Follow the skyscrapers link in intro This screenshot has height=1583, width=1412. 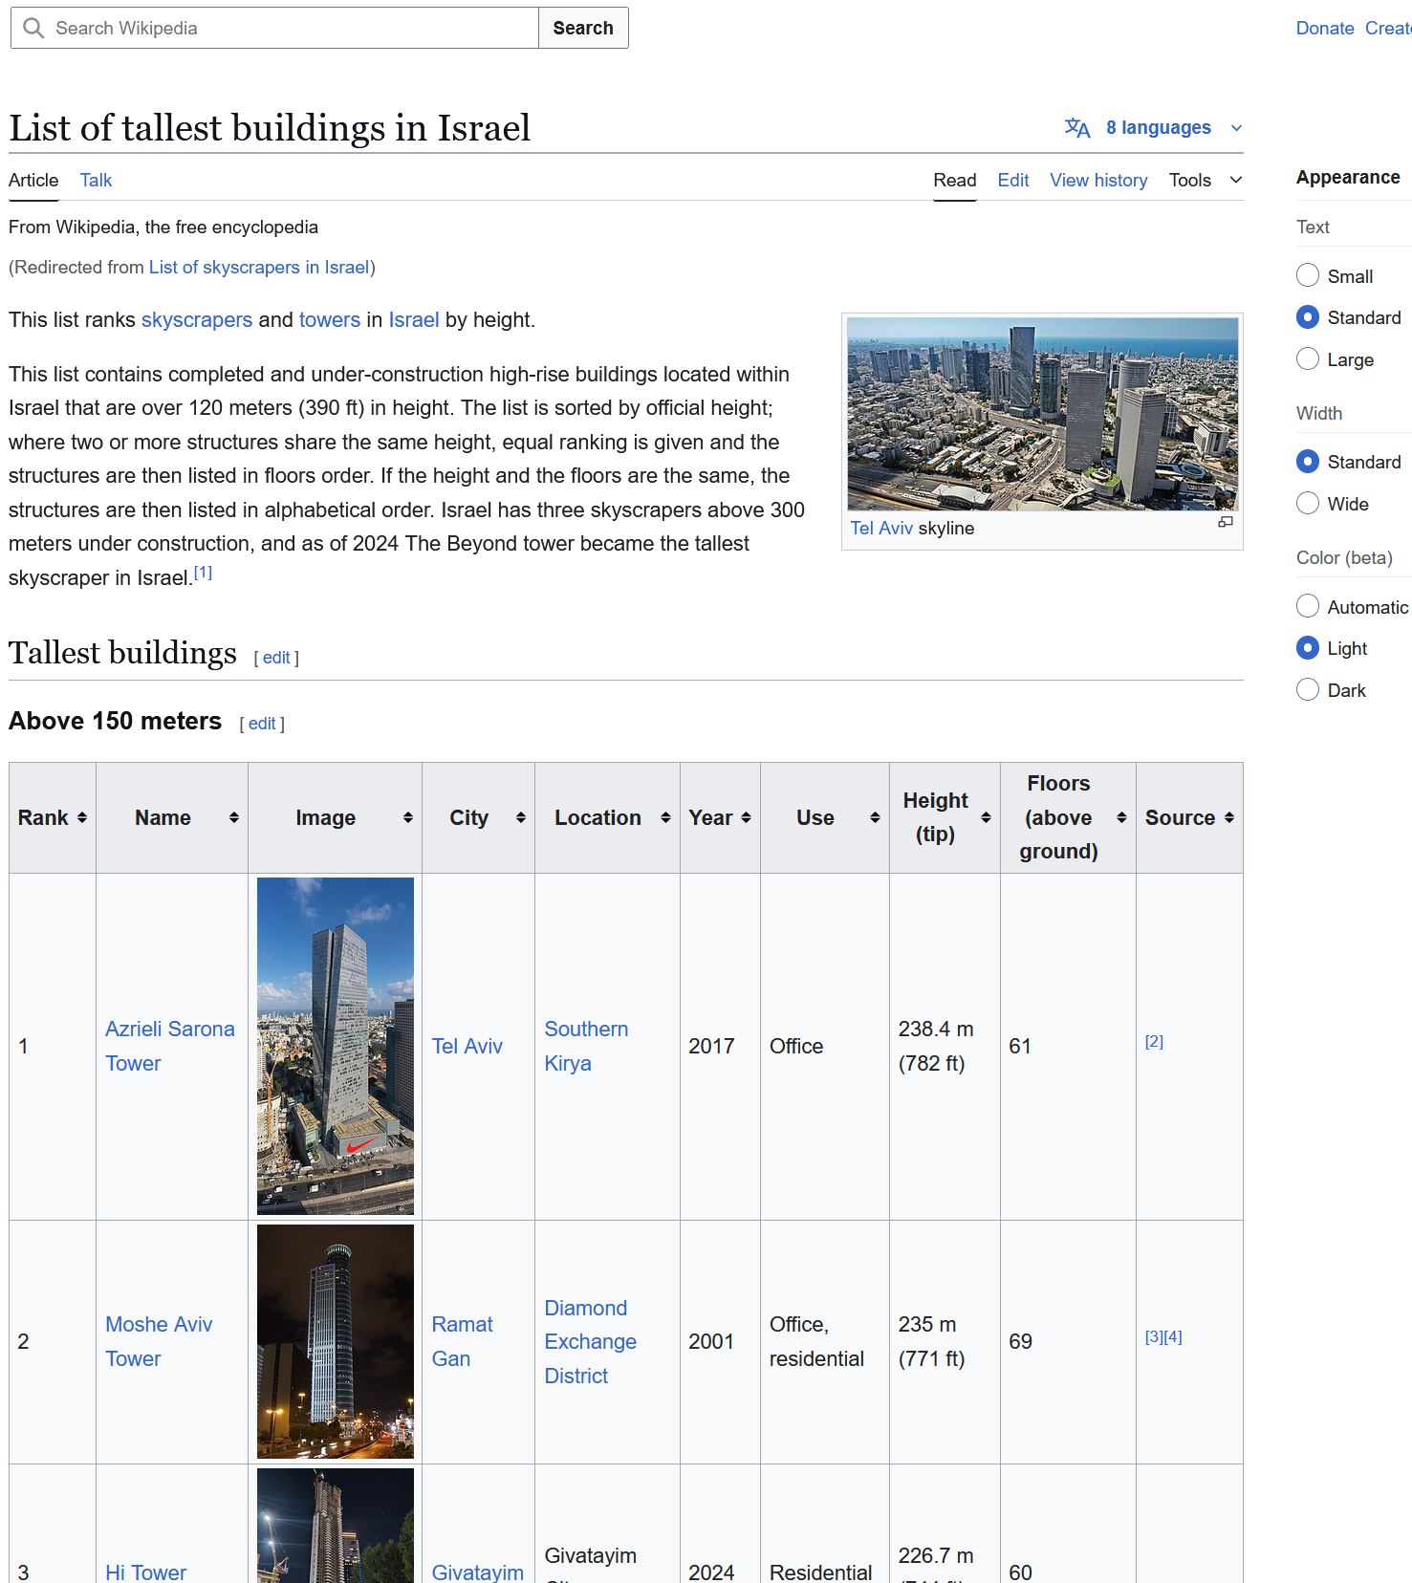197,319
